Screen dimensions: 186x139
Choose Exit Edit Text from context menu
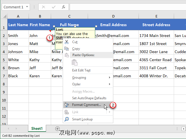tap(81, 70)
